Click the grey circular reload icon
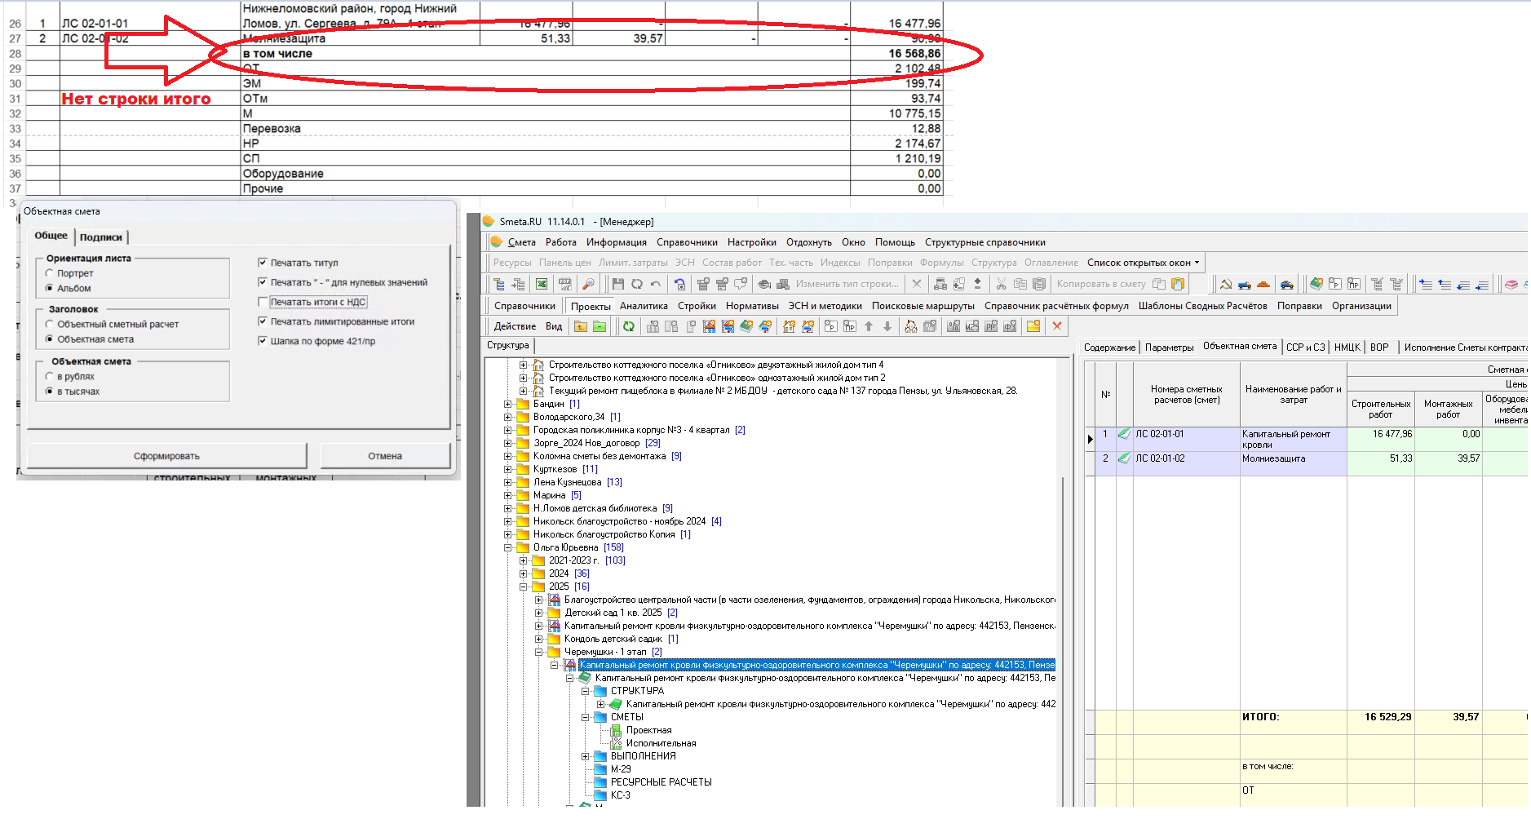1531x819 pixels. point(637,284)
